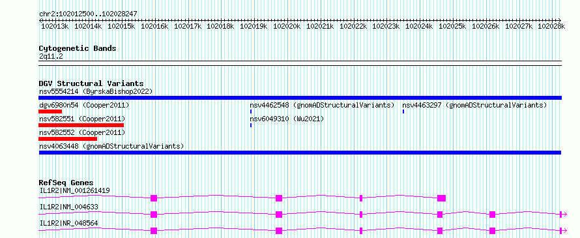Click NR_048564 exon near 102020k
This screenshot has width=580, height=238.
[279, 231]
